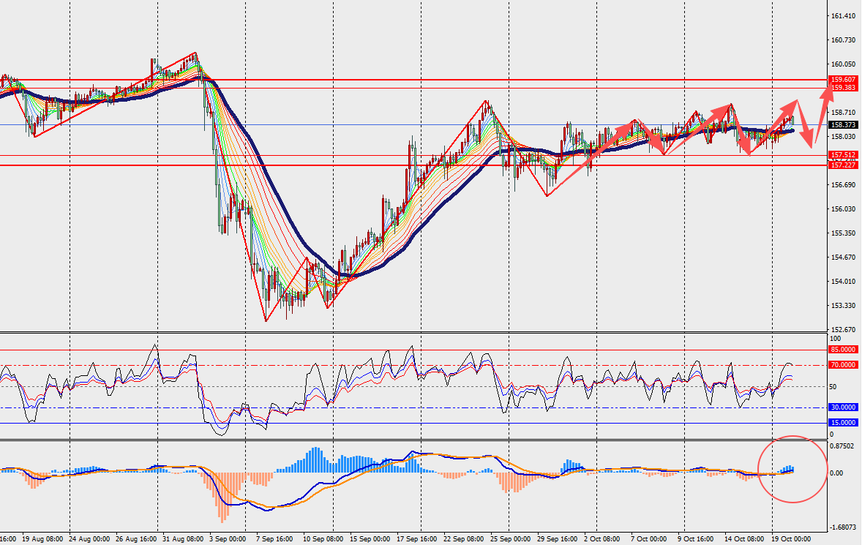
Task: Click the 9 Oct 16:00 time label
Action: click(695, 539)
